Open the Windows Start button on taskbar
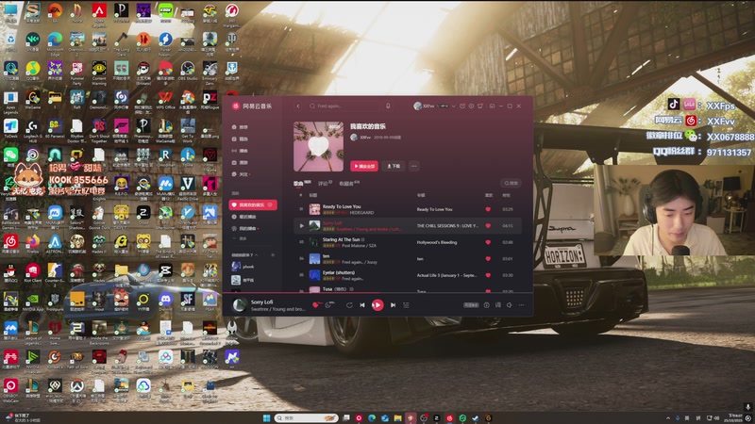This screenshot has height=424, width=755. point(266,418)
